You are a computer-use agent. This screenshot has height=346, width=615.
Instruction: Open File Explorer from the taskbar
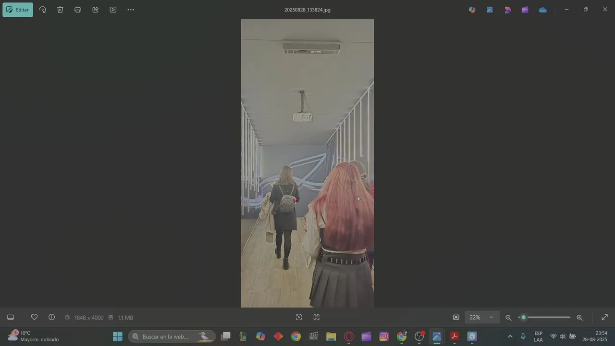(x=331, y=336)
